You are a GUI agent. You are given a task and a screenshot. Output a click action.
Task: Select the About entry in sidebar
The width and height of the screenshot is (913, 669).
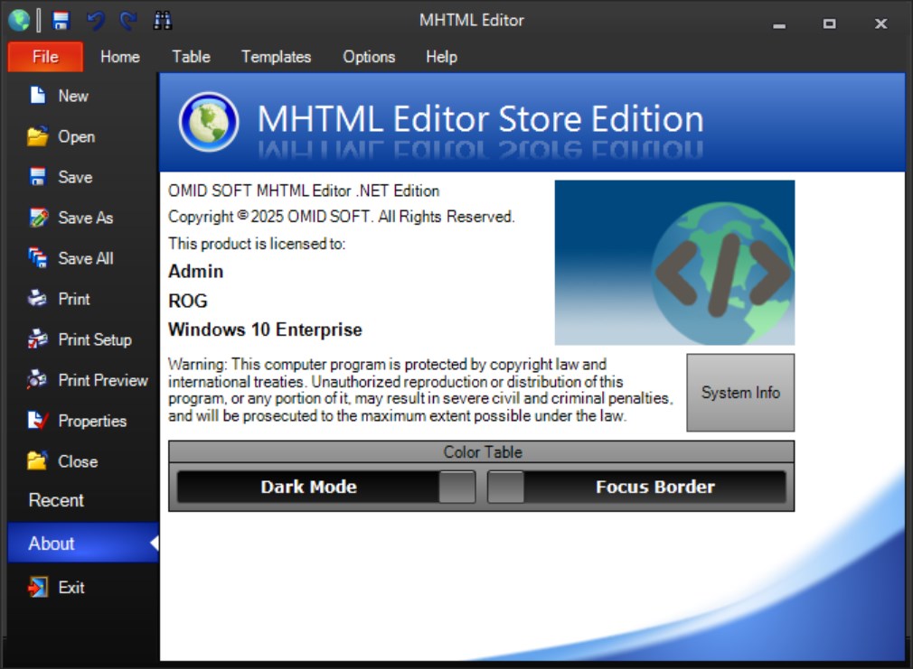click(x=83, y=543)
